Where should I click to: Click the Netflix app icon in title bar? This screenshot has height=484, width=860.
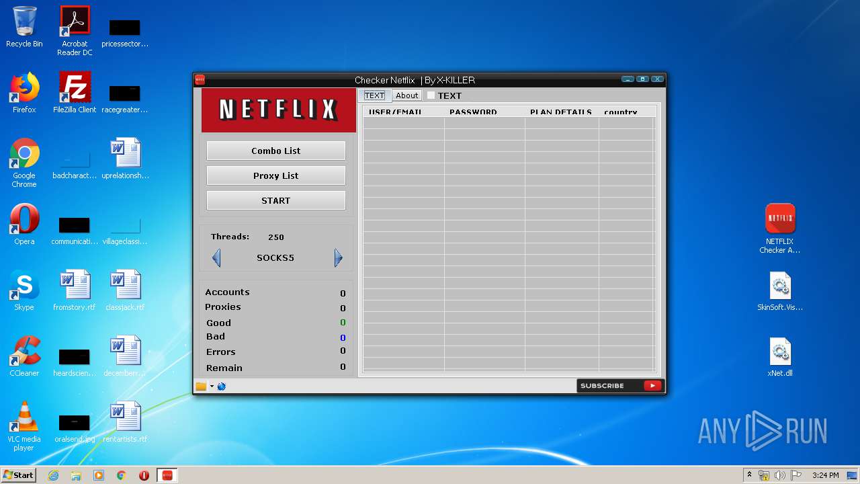point(200,79)
